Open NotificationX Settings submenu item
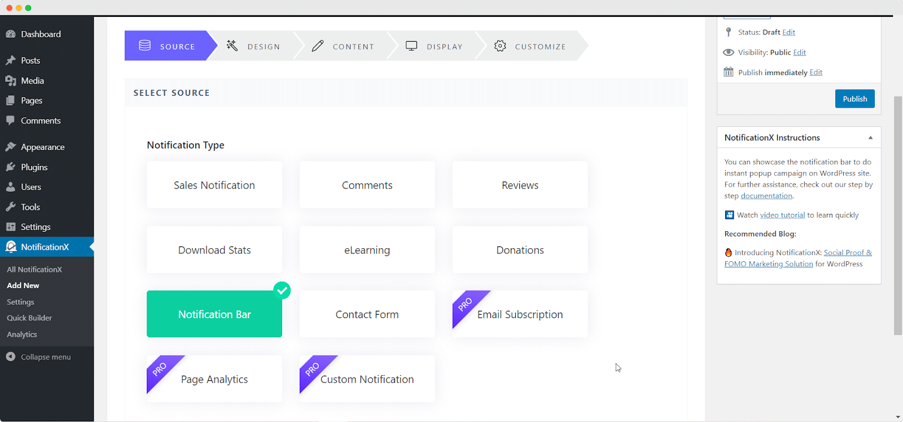 tap(20, 302)
